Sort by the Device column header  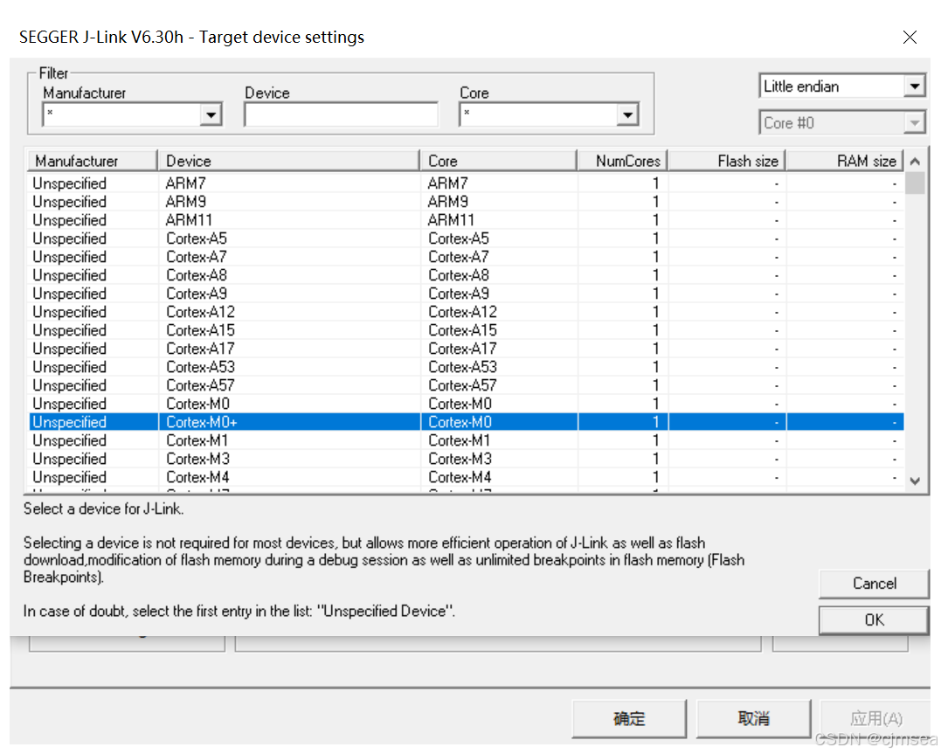click(x=288, y=161)
